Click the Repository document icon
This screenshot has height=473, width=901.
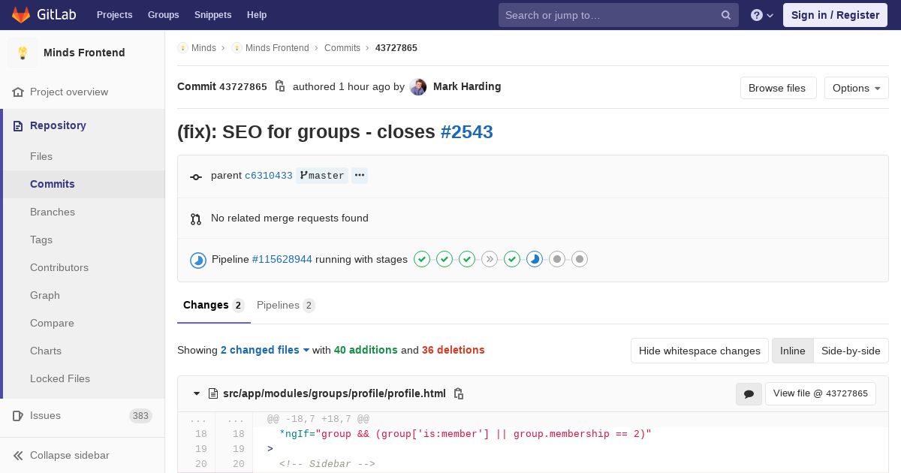[18, 125]
